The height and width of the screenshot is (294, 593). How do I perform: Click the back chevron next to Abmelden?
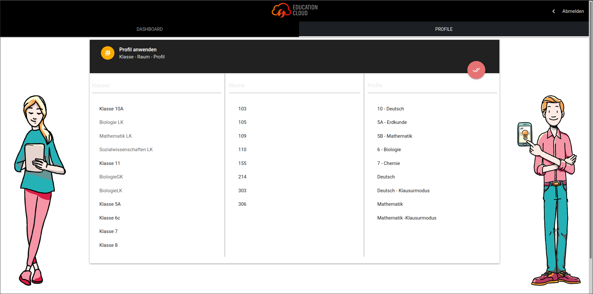point(554,11)
